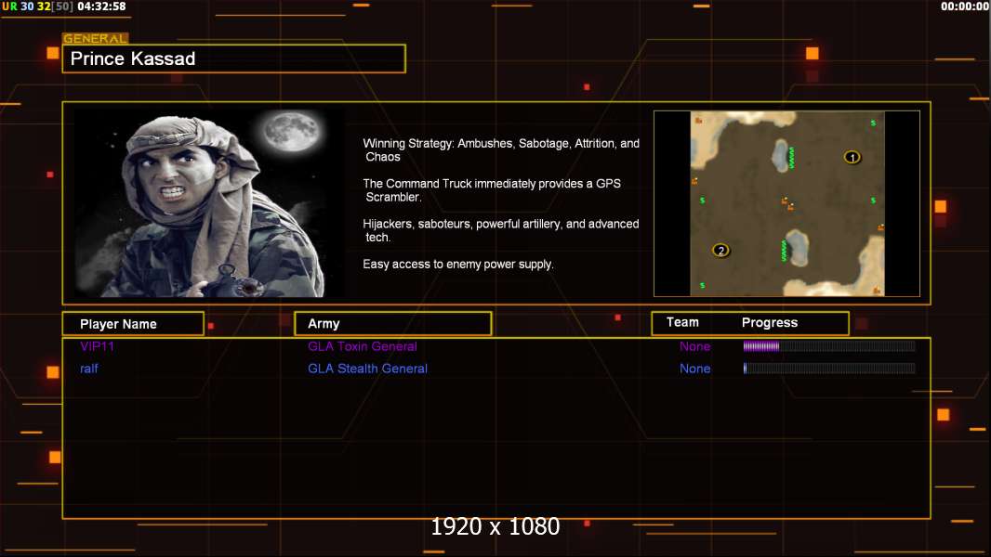Click the Army column header
Screen dimensions: 991x557
(x=393, y=324)
